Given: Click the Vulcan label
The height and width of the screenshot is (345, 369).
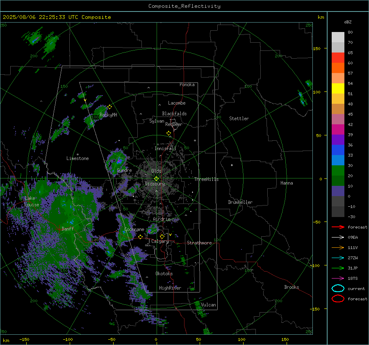Looking at the screenshot, I should tap(208, 305).
